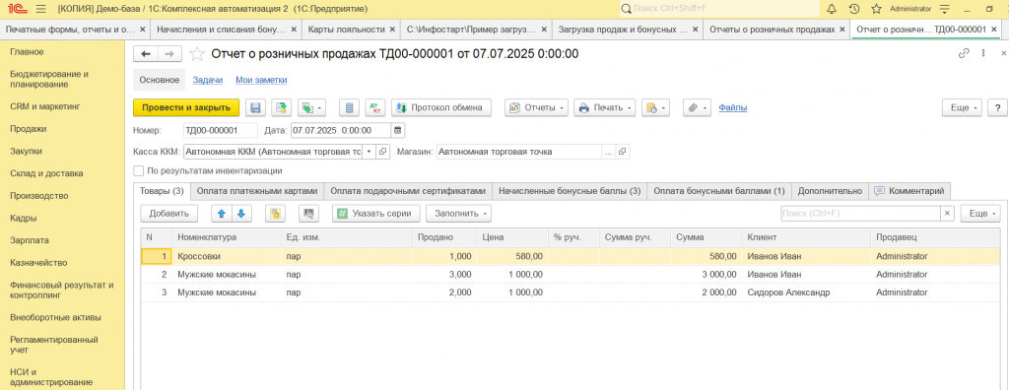This screenshot has height=390, width=1009.
Task: Open the table Еще menu
Action: point(980,213)
